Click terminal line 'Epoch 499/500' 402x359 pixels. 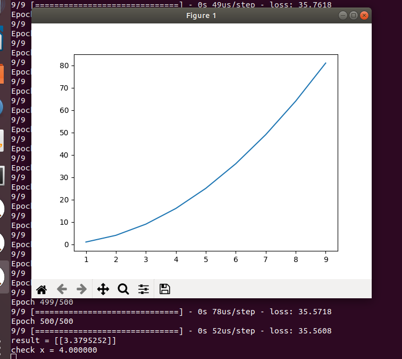[x=43, y=302]
